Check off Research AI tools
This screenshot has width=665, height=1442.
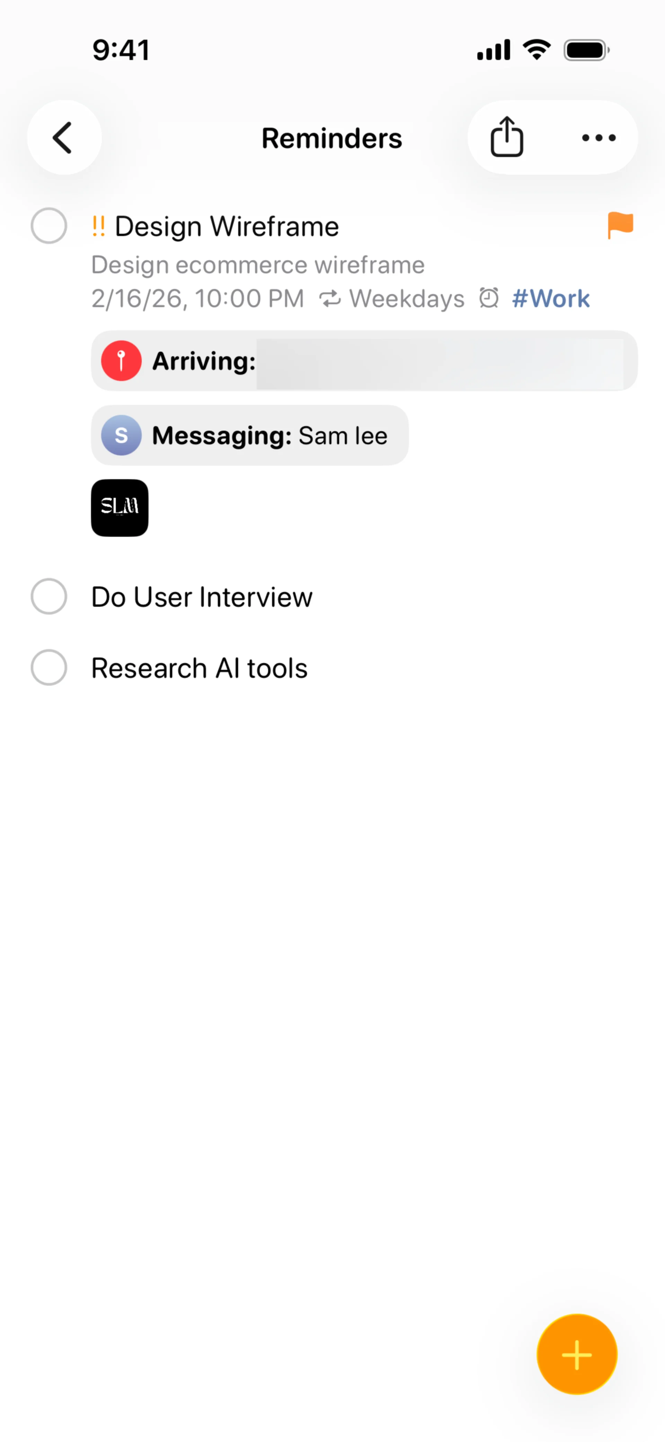tap(49, 667)
